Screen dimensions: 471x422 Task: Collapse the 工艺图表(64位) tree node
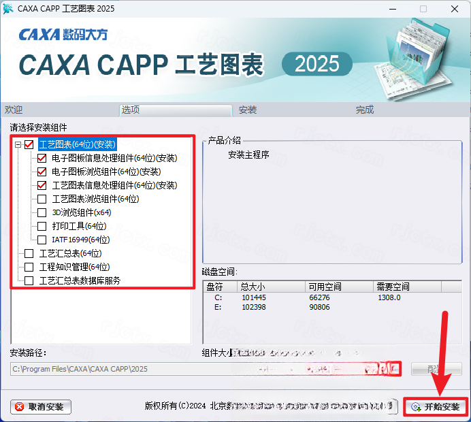tap(18, 145)
